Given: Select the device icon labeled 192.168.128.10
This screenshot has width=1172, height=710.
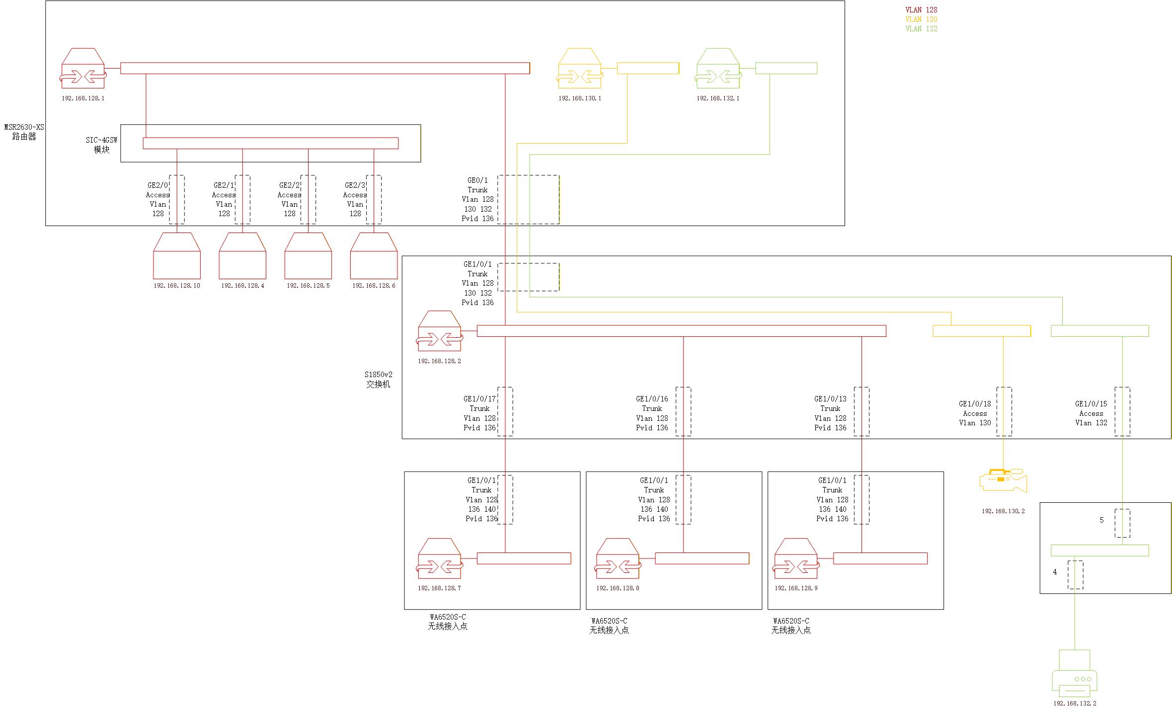Looking at the screenshot, I should [177, 256].
